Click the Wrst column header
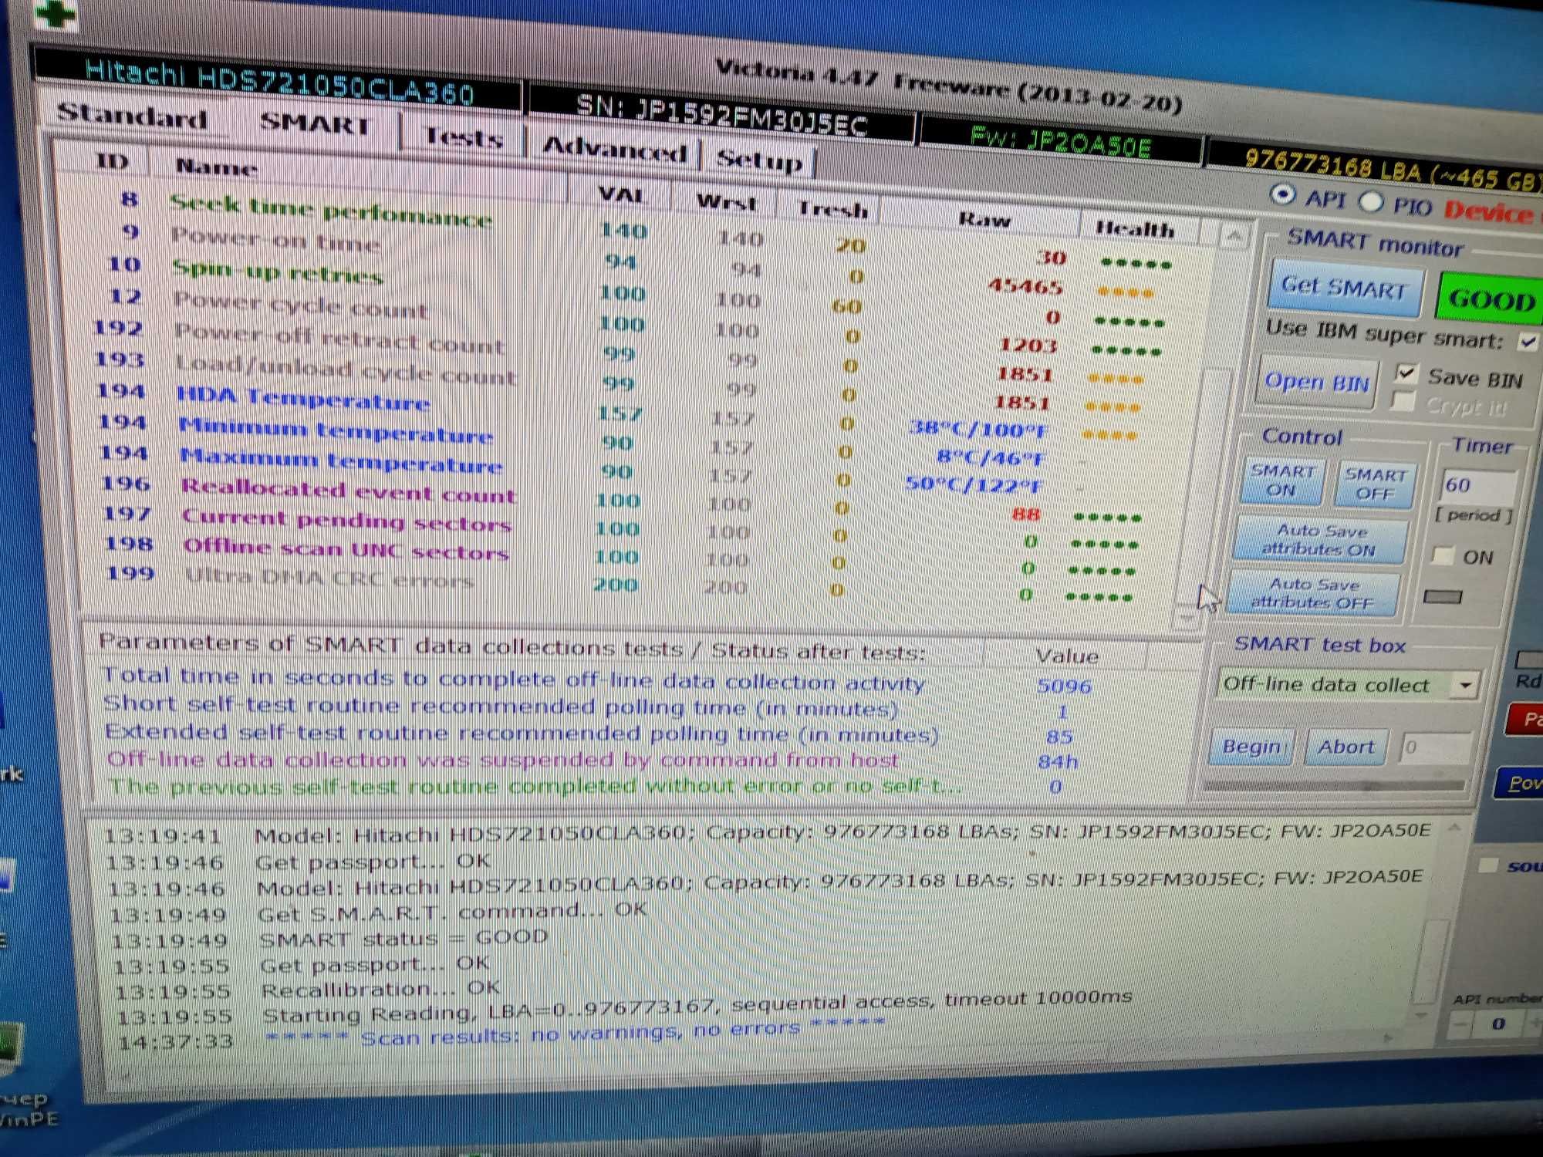 click(726, 202)
